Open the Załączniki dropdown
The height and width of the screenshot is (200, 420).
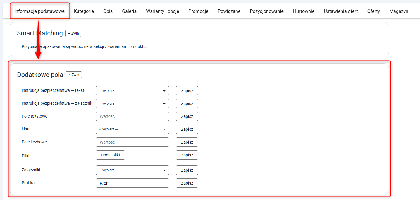coord(132,170)
